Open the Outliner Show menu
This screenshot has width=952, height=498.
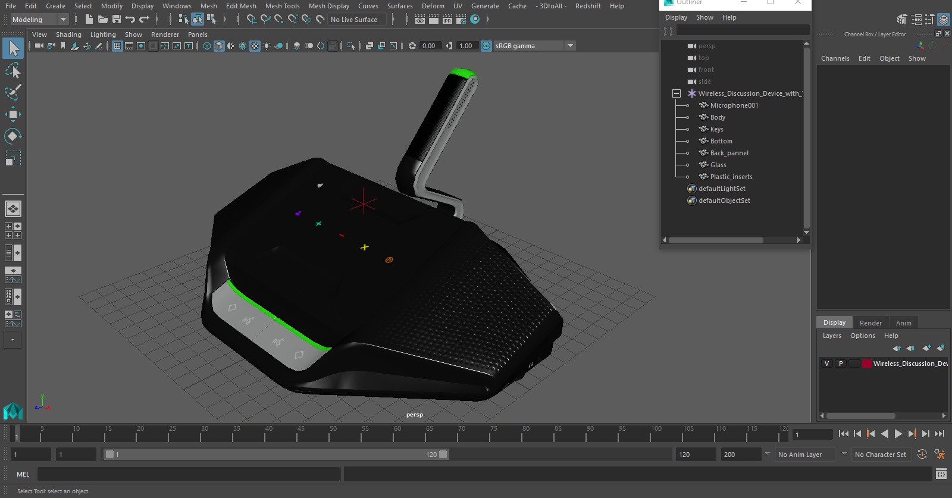(x=704, y=17)
